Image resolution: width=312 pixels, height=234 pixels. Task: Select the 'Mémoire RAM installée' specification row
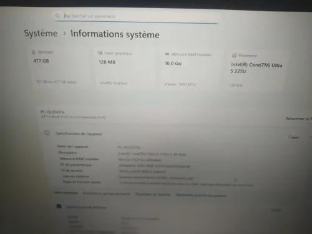pyautogui.click(x=110, y=159)
